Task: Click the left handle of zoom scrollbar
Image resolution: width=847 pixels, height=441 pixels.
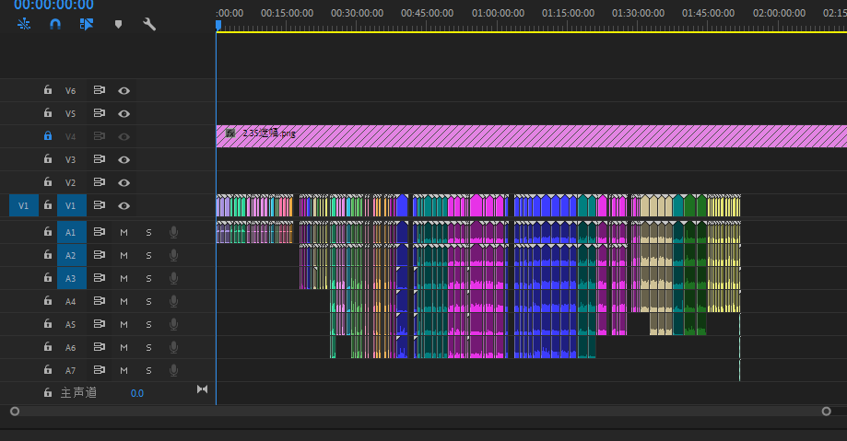Action: point(14,412)
